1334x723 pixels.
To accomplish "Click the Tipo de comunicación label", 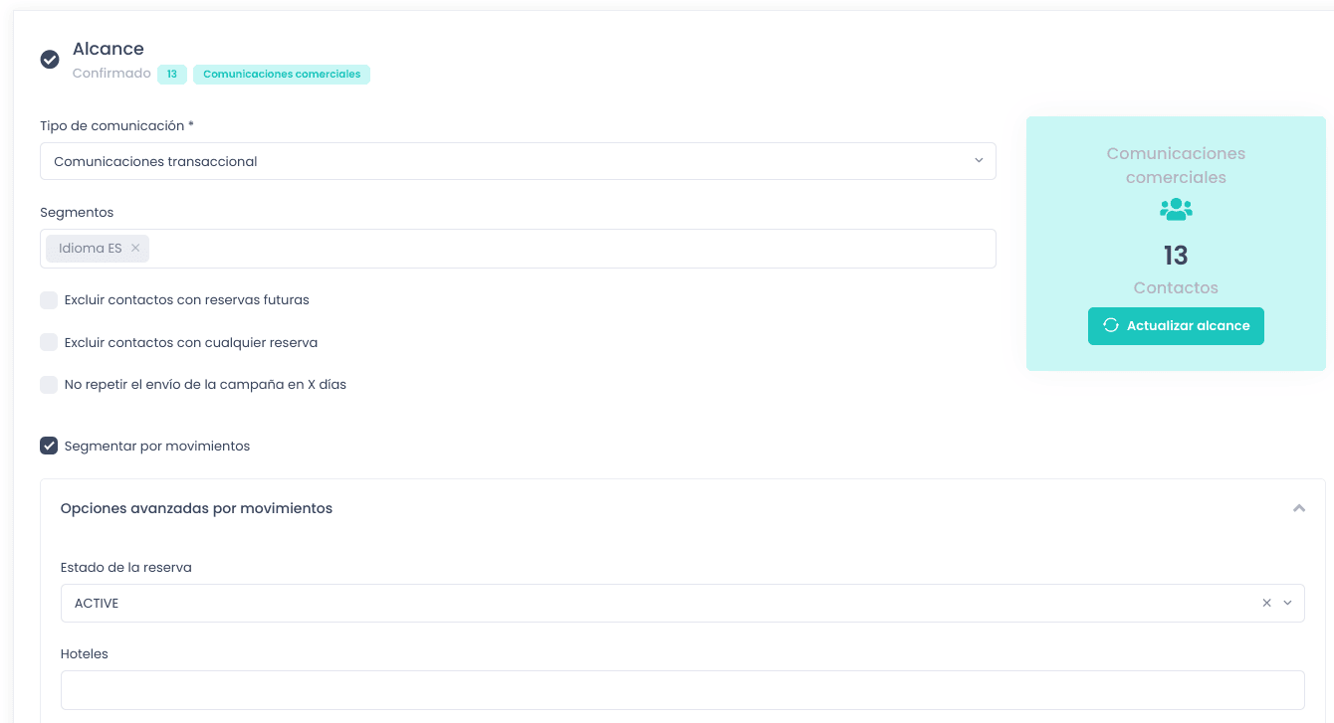I will (x=116, y=126).
